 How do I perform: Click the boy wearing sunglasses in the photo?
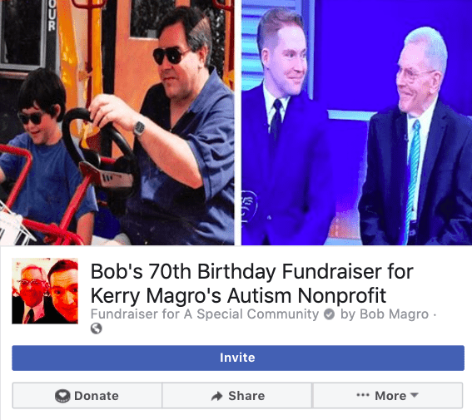[45, 156]
